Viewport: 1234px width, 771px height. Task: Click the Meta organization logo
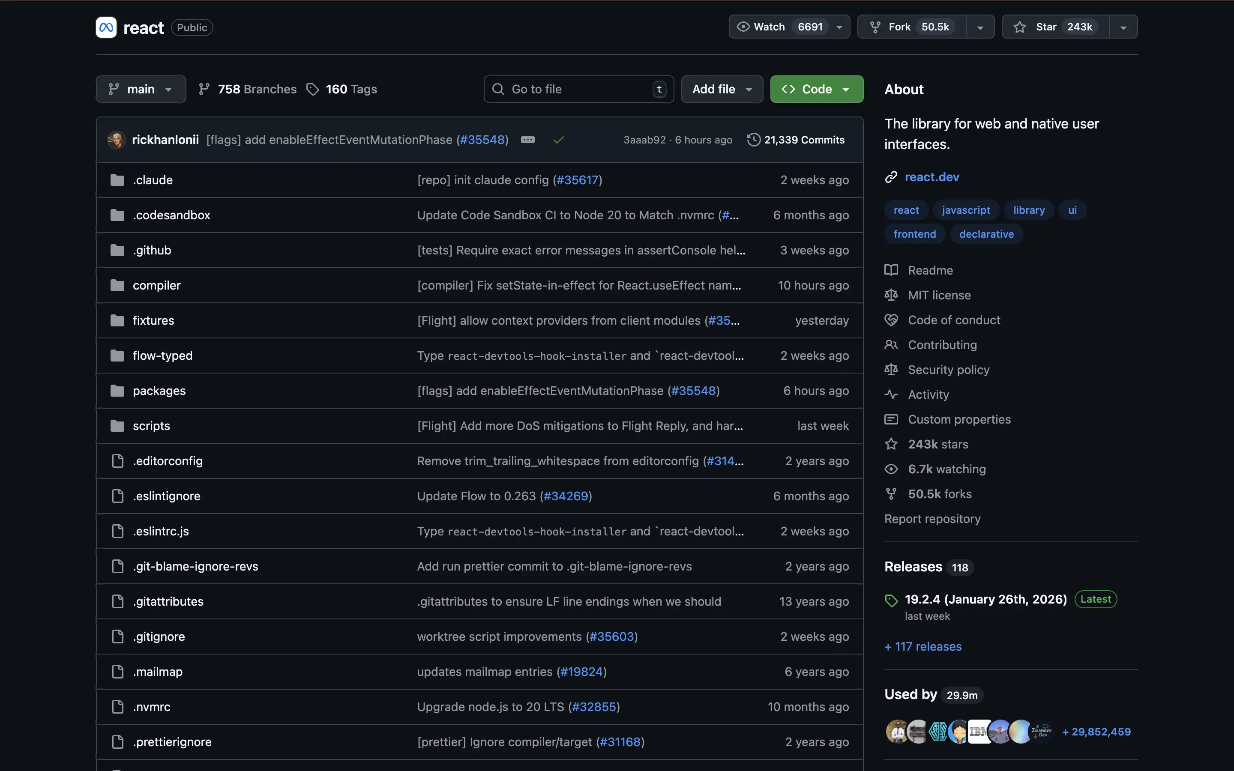(106, 27)
